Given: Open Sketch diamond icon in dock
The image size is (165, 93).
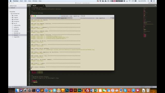Looking at the screenshot, I should pyautogui.click(x=63, y=90).
